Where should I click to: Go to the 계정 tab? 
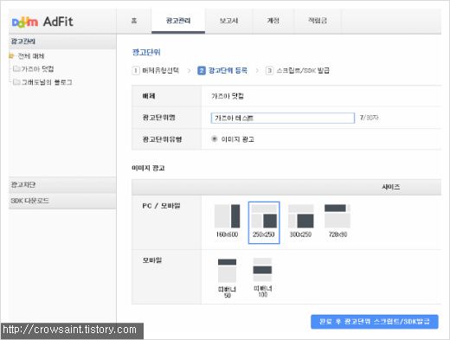pos(273,21)
